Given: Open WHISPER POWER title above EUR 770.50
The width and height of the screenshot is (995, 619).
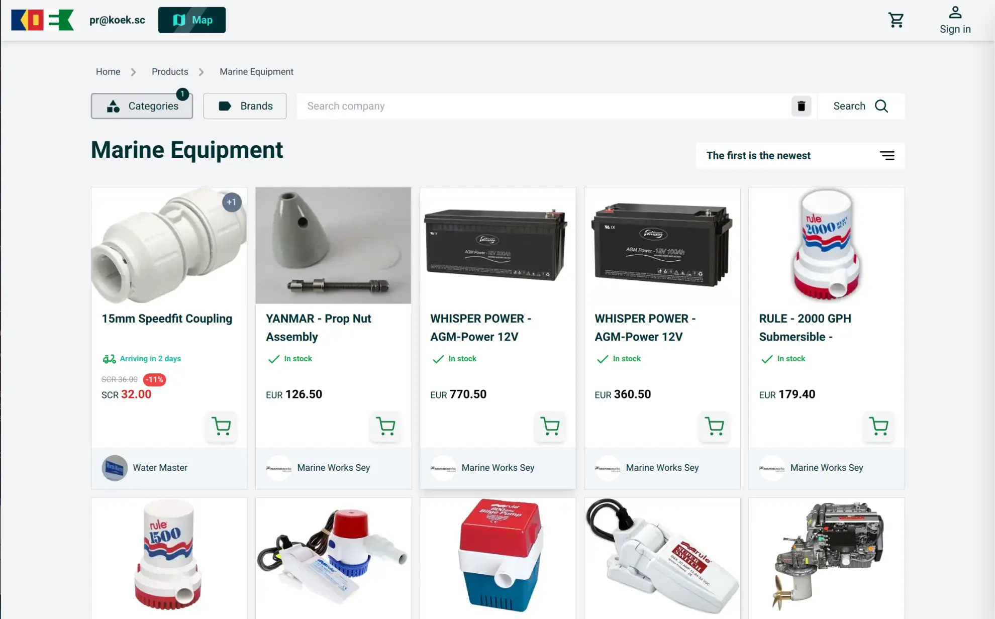Looking at the screenshot, I should pos(480,328).
